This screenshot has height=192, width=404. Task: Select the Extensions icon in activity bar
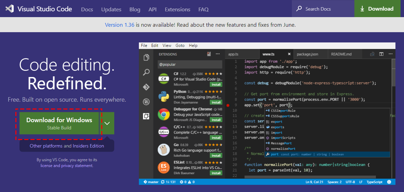pyautogui.click(x=146, y=116)
